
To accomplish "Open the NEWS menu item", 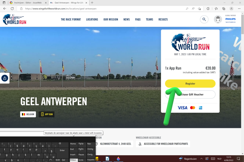I will pos(127,19).
